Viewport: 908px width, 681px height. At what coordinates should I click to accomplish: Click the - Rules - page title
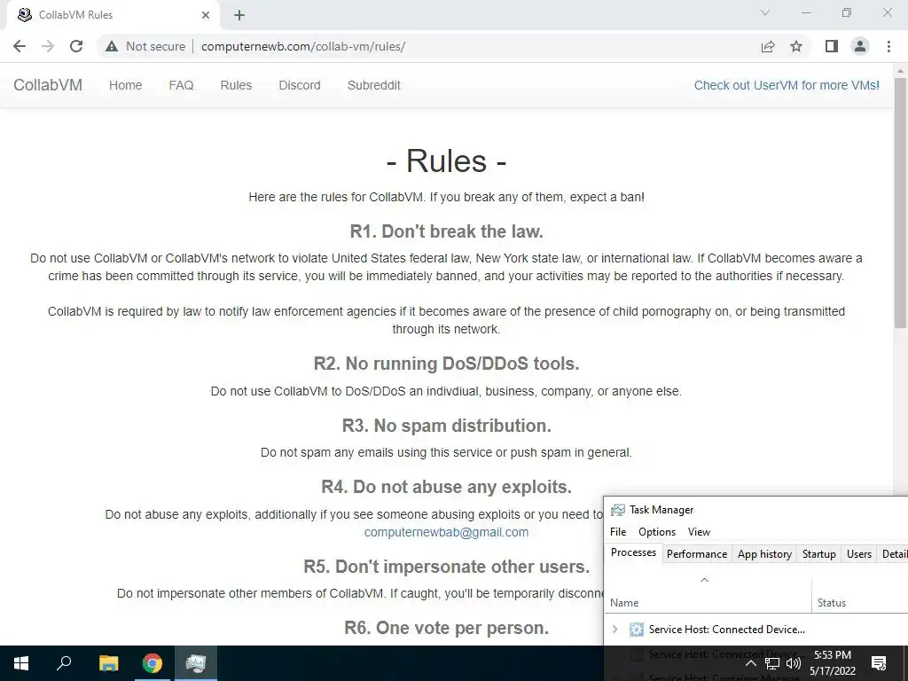click(x=447, y=160)
